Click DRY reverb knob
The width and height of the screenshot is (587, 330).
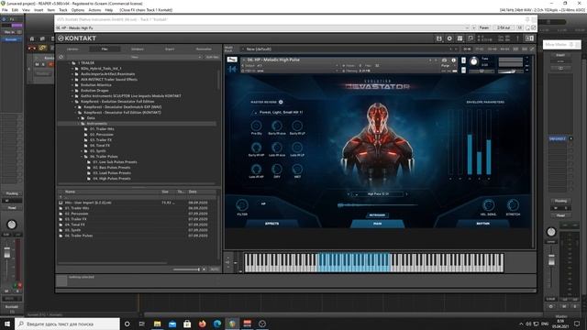[x=277, y=169]
